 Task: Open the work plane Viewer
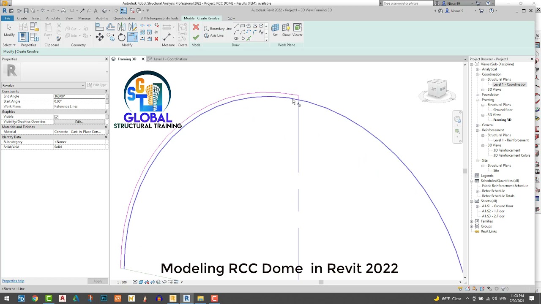coord(298,30)
